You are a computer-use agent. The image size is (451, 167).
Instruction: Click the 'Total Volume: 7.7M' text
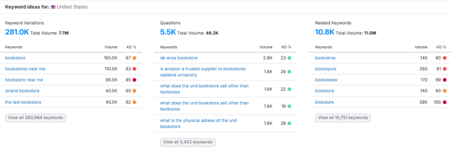click(x=49, y=33)
